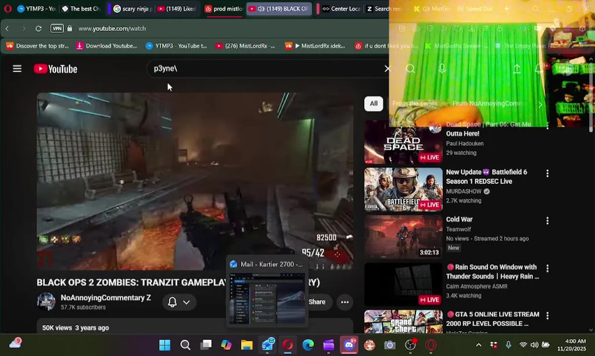
Task: Switch to 'Center Loca' tab
Action: [341, 9]
